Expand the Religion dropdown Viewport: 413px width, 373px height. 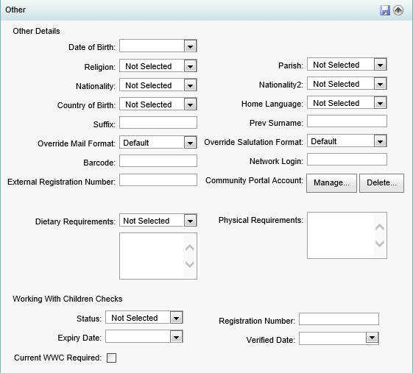coord(190,66)
